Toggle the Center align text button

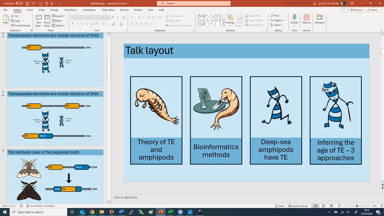tap(137, 24)
